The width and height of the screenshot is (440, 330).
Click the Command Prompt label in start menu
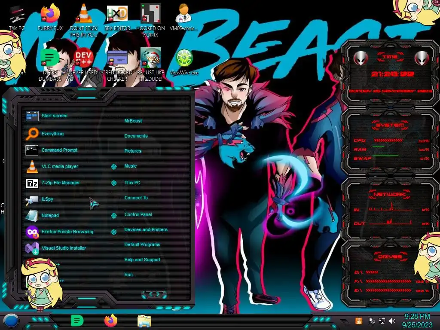click(59, 150)
